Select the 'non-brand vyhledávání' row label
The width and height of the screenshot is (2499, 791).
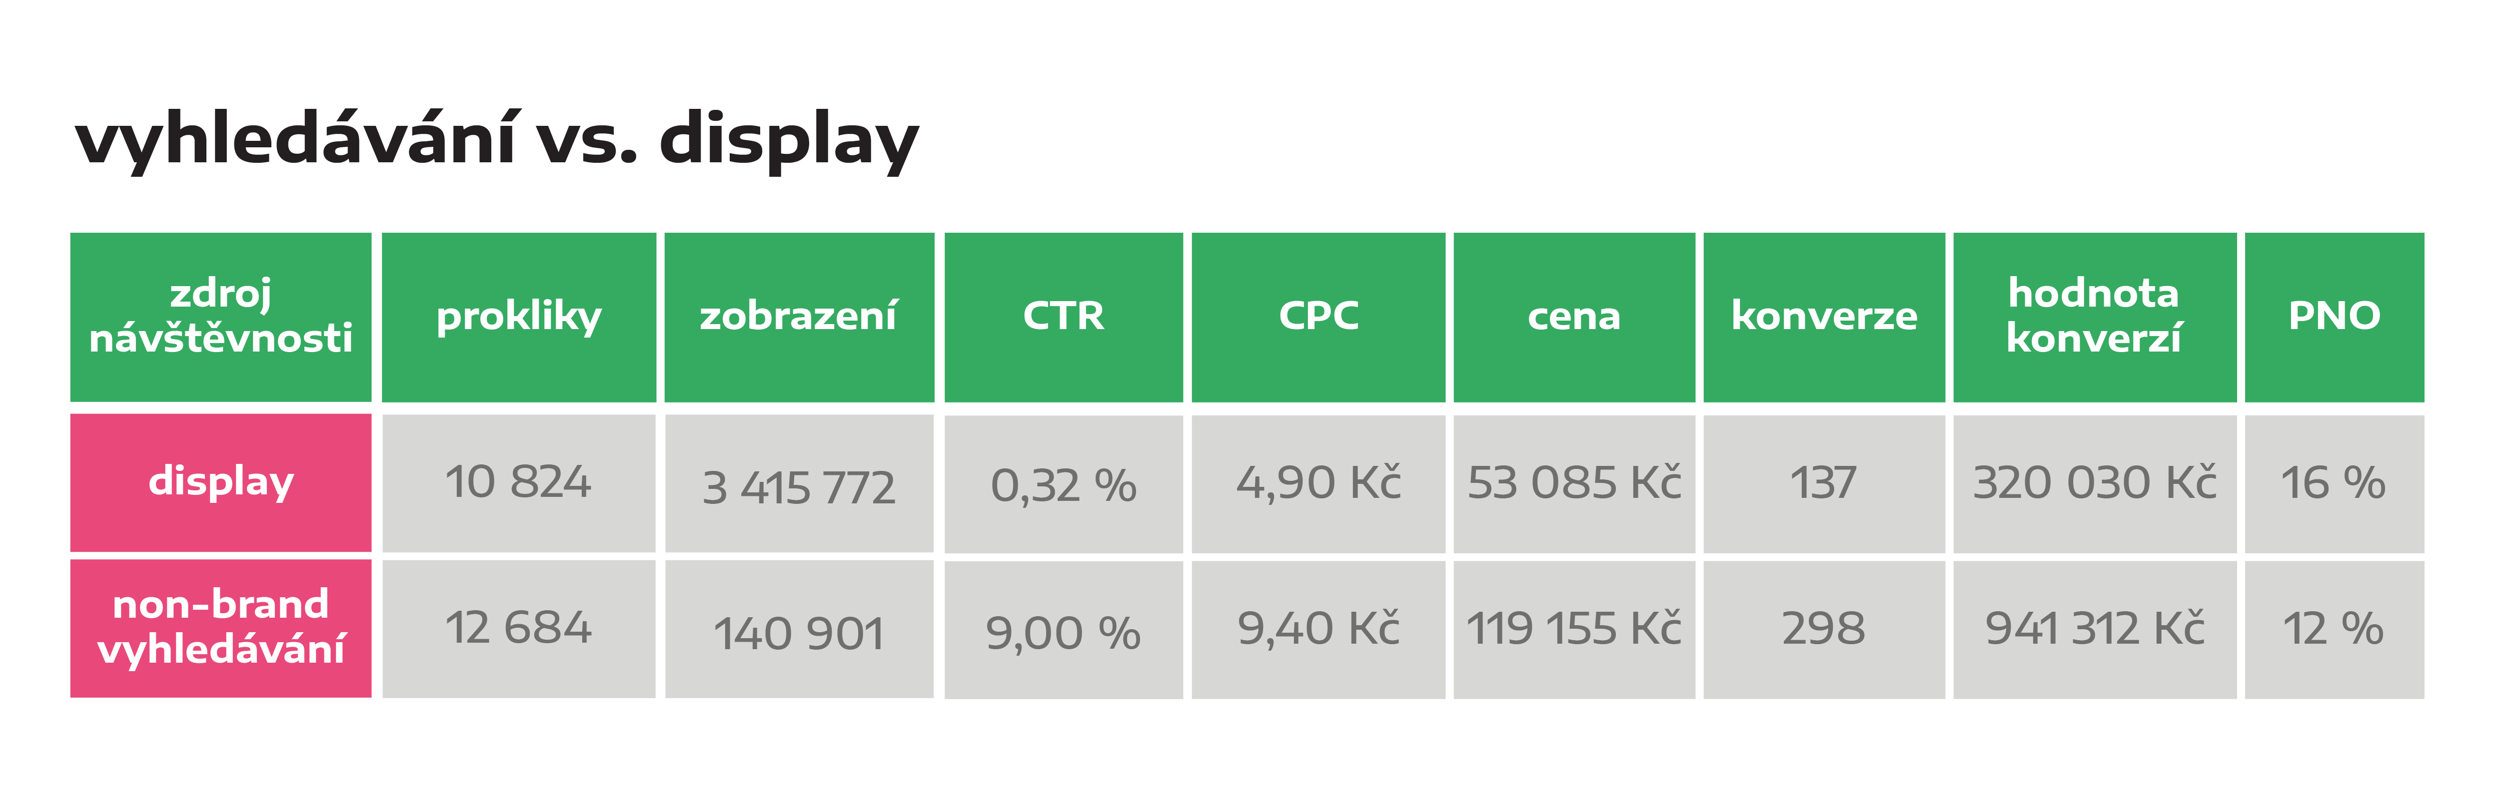pyautogui.click(x=221, y=628)
